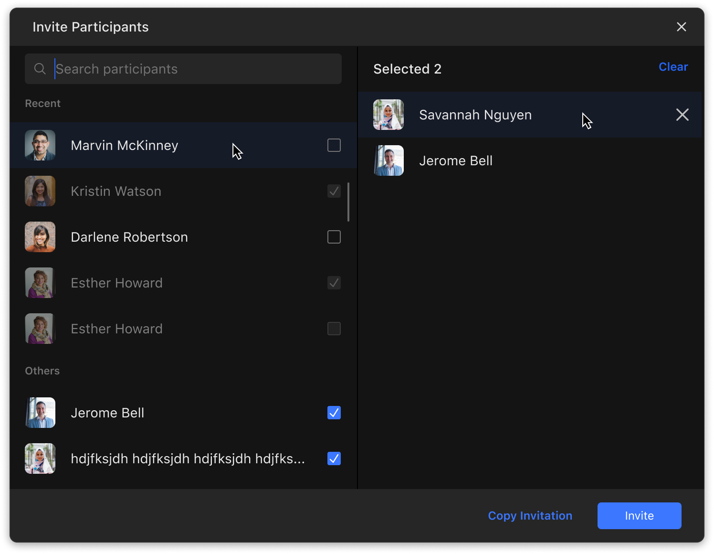Click Kristin Watson's avatar photo
The image size is (714, 554).
pos(40,191)
